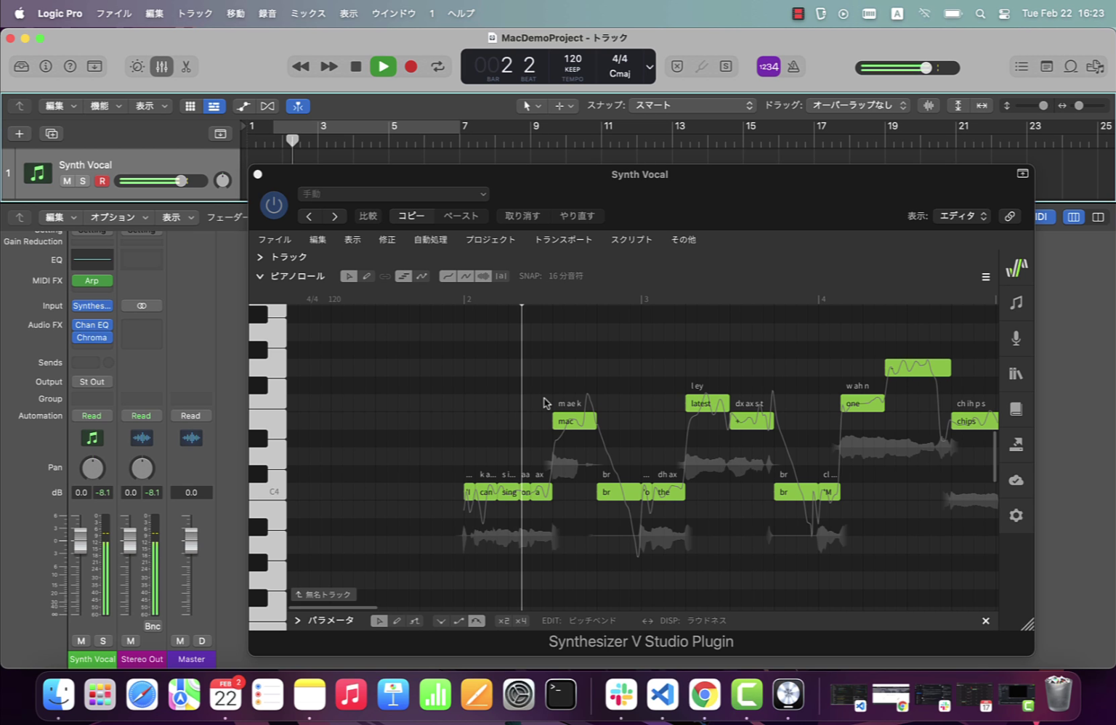Click the 比較 compare button
Viewport: 1116px width, 725px height.
pos(368,216)
